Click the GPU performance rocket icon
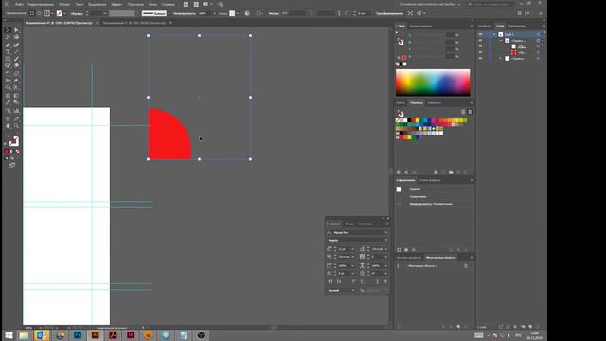 click(221, 4)
